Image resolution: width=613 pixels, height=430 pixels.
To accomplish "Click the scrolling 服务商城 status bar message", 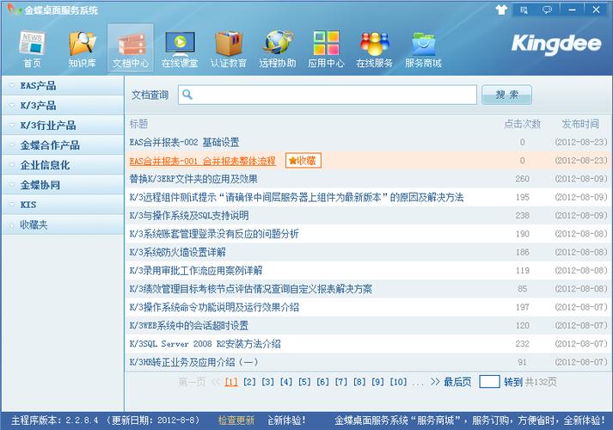I will click(x=470, y=421).
